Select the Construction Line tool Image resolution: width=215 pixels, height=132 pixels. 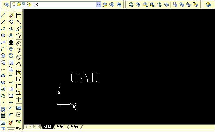point(3,22)
